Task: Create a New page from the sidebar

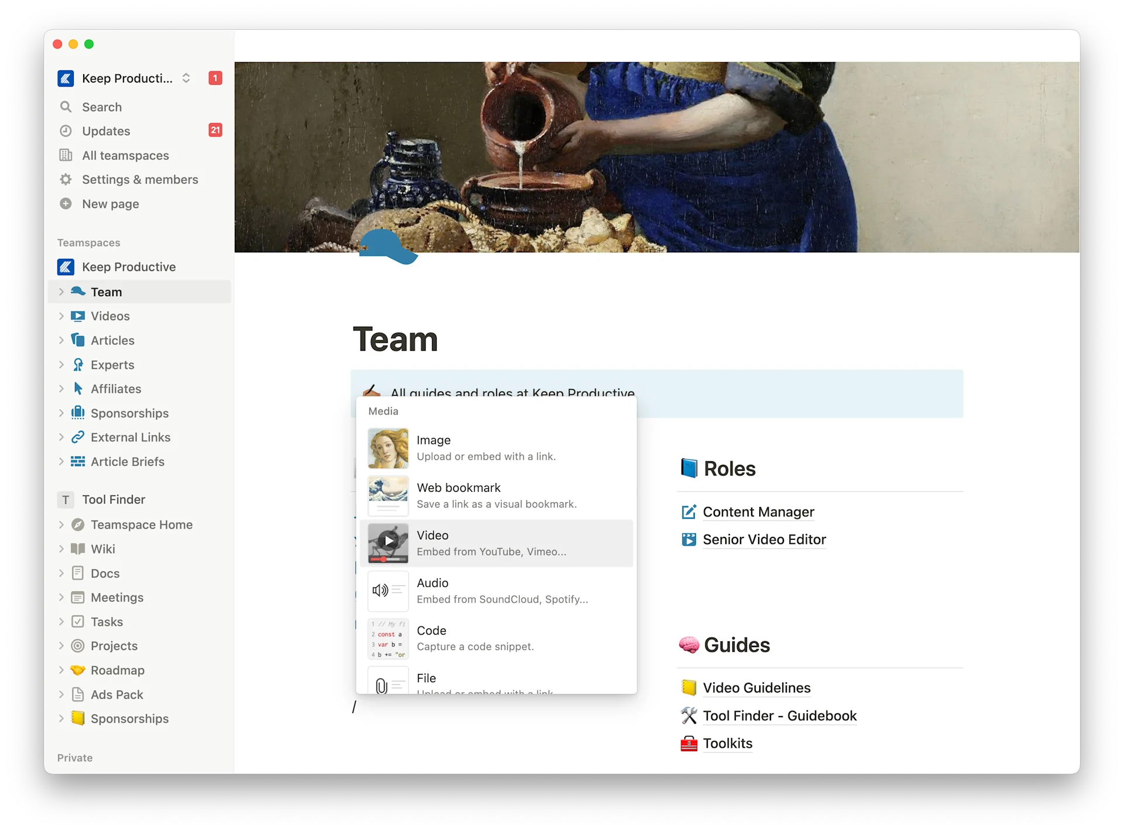Action: 111,204
